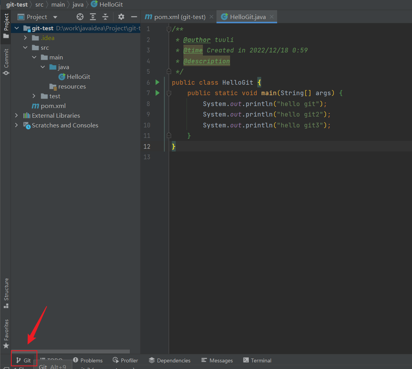Click main in the breadcrumb bar
This screenshot has width=412, height=369.
click(58, 4)
